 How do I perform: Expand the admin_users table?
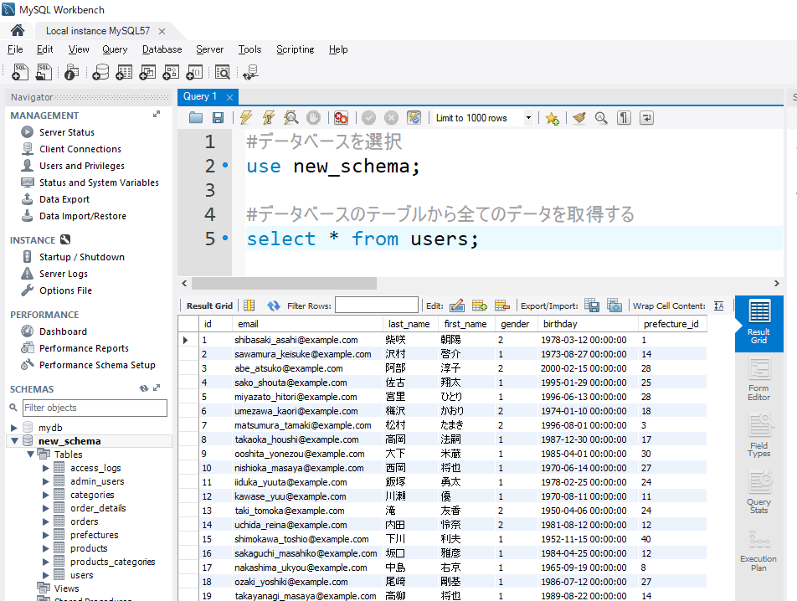(x=46, y=481)
